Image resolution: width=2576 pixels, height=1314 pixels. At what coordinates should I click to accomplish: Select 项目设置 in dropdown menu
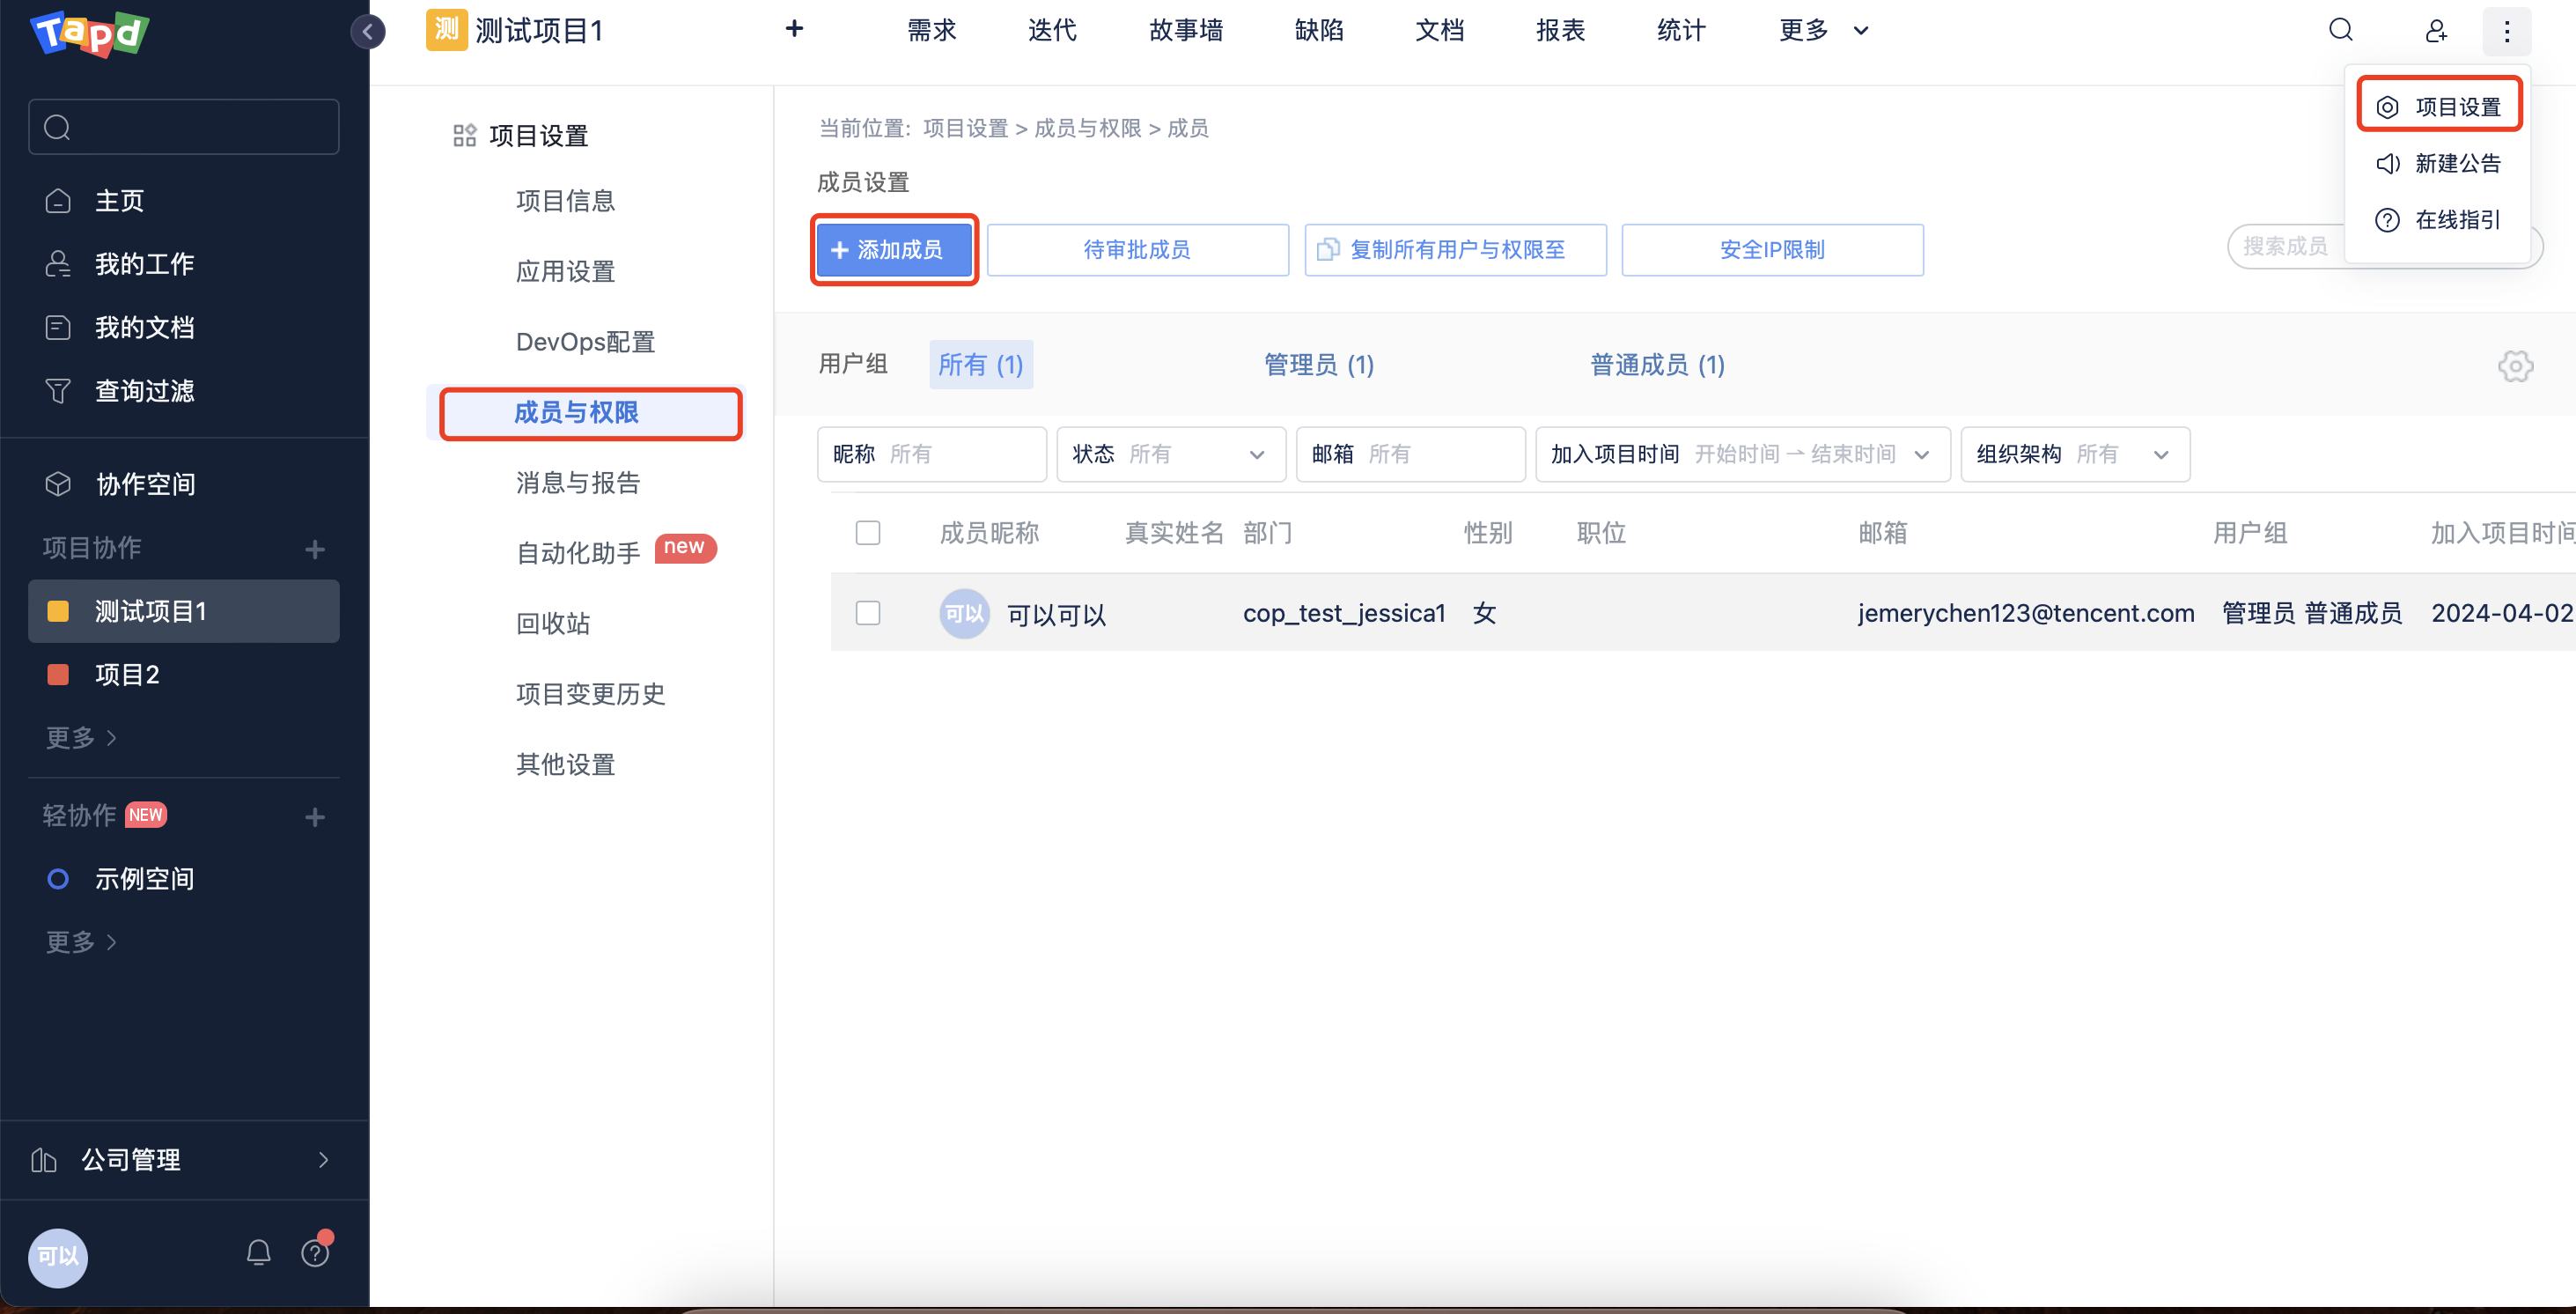(2439, 107)
